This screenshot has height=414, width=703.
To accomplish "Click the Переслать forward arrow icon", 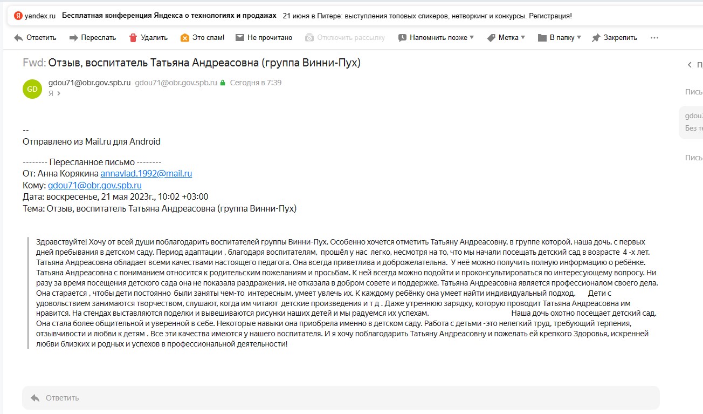I will point(74,38).
